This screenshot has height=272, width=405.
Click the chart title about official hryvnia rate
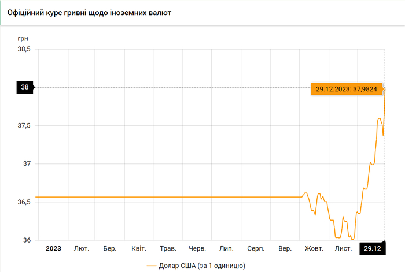pyautogui.click(x=89, y=12)
